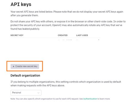
Task: Click the Note text below the dropdown
Action: (60, 99)
